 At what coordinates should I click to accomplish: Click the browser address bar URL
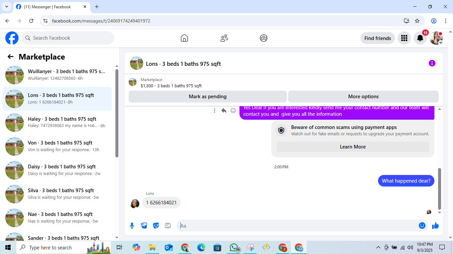click(101, 21)
